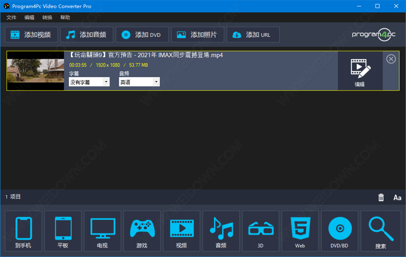This screenshot has width=406, height=257.
Task: Click the trash icon to delete items
Action: 381,197
